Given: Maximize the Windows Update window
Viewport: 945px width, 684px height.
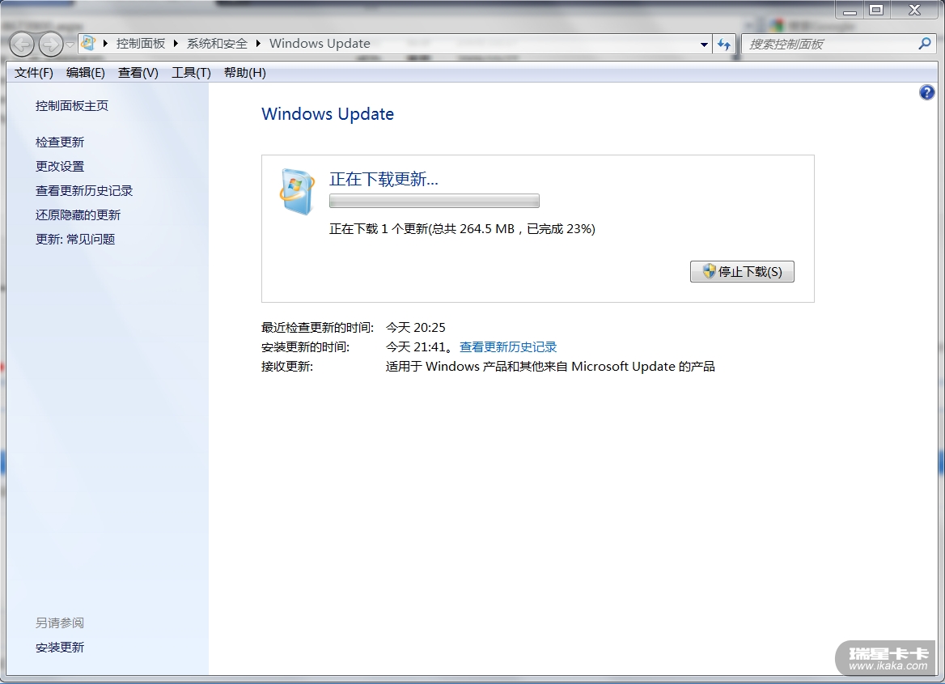Looking at the screenshot, I should coord(876,10).
